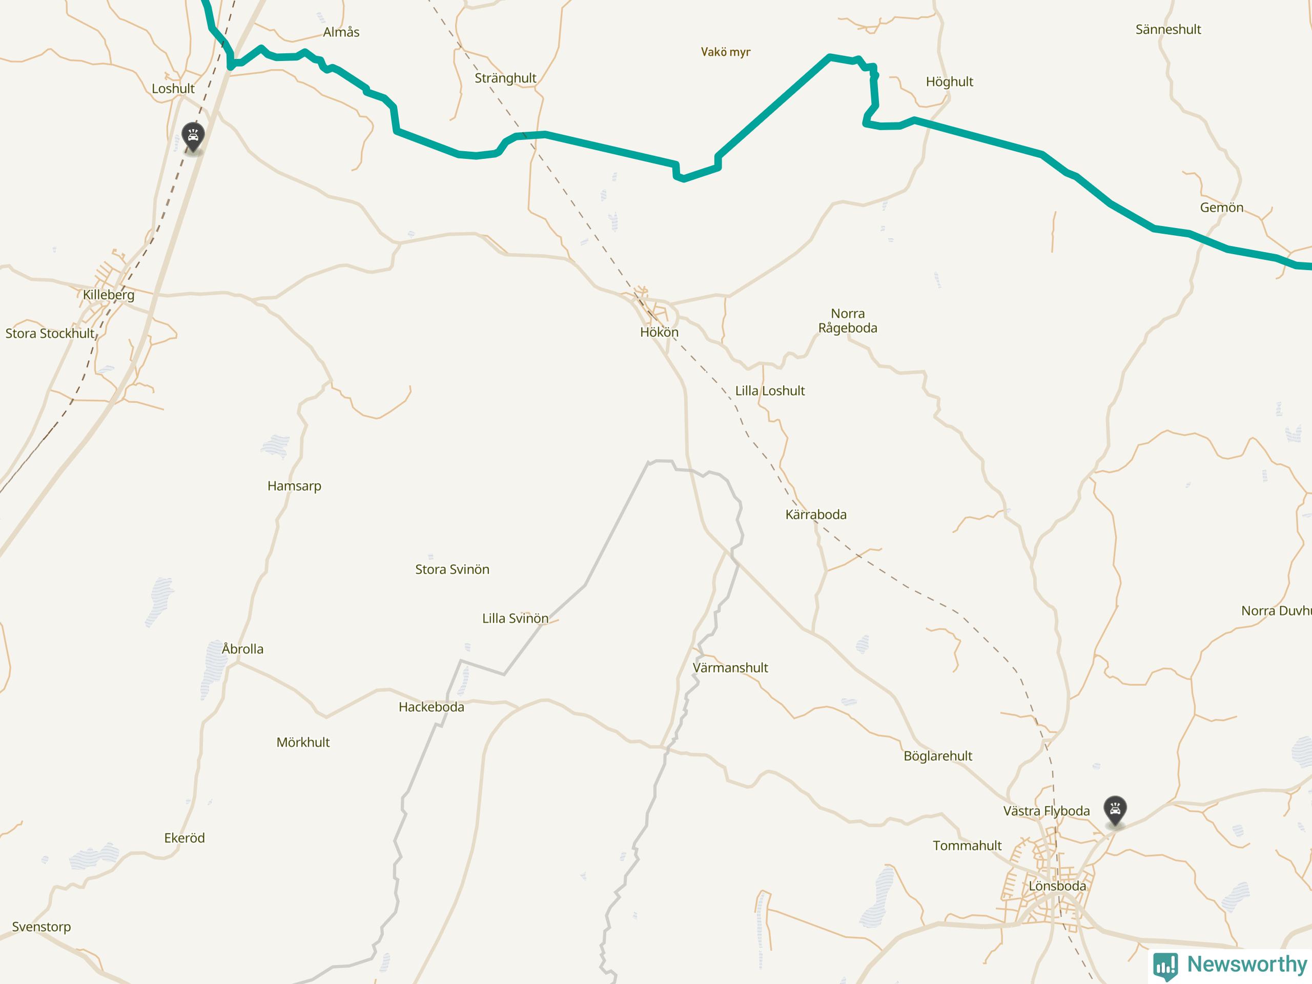Viewport: 1312px width, 984px height.
Task: Open the Newsworthy link text
Action: pyautogui.click(x=1247, y=965)
